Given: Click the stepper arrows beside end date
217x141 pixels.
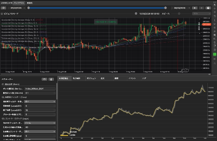Looking at the screenshot, I should point(173,8).
